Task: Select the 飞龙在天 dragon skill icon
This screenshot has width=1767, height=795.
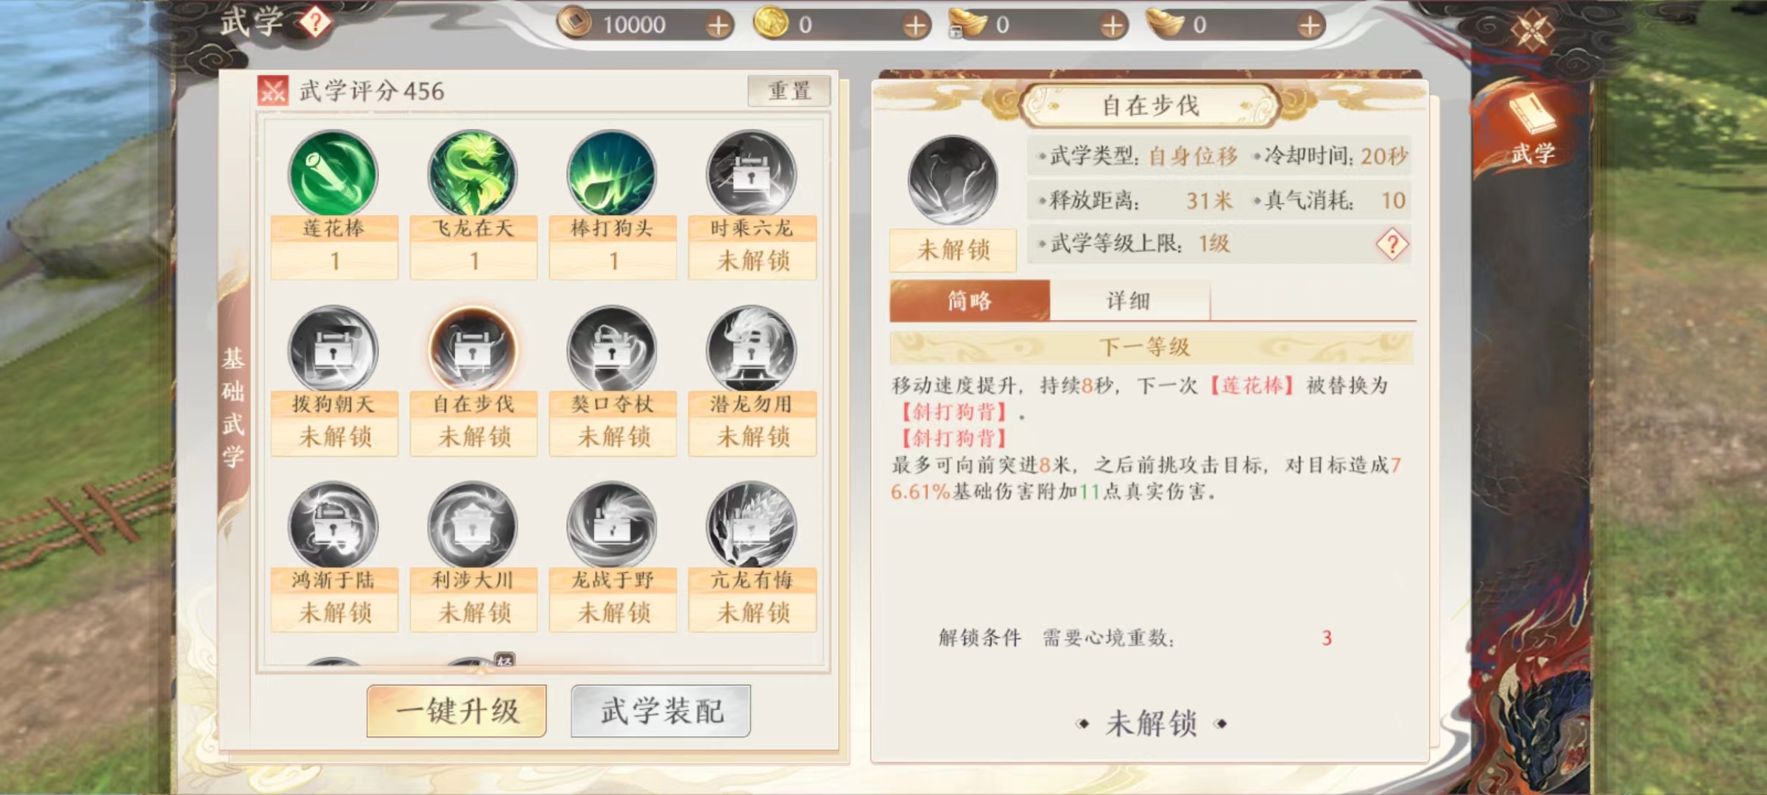Action: pos(473,174)
